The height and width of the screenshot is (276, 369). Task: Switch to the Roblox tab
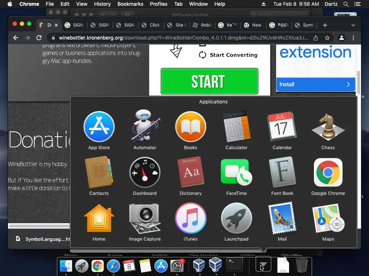coord(203,25)
